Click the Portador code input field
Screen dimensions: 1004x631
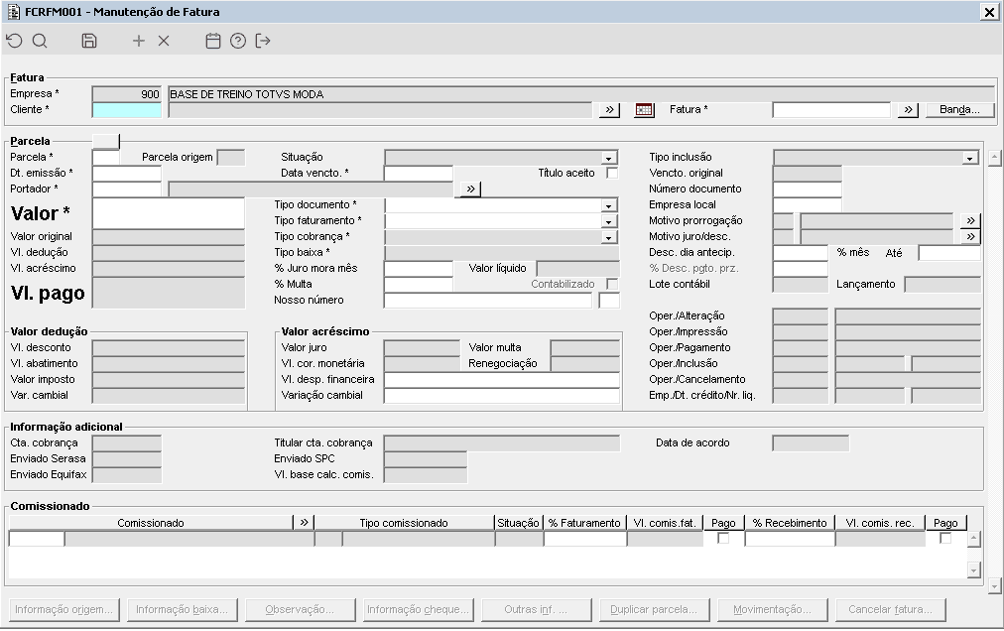[127, 189]
